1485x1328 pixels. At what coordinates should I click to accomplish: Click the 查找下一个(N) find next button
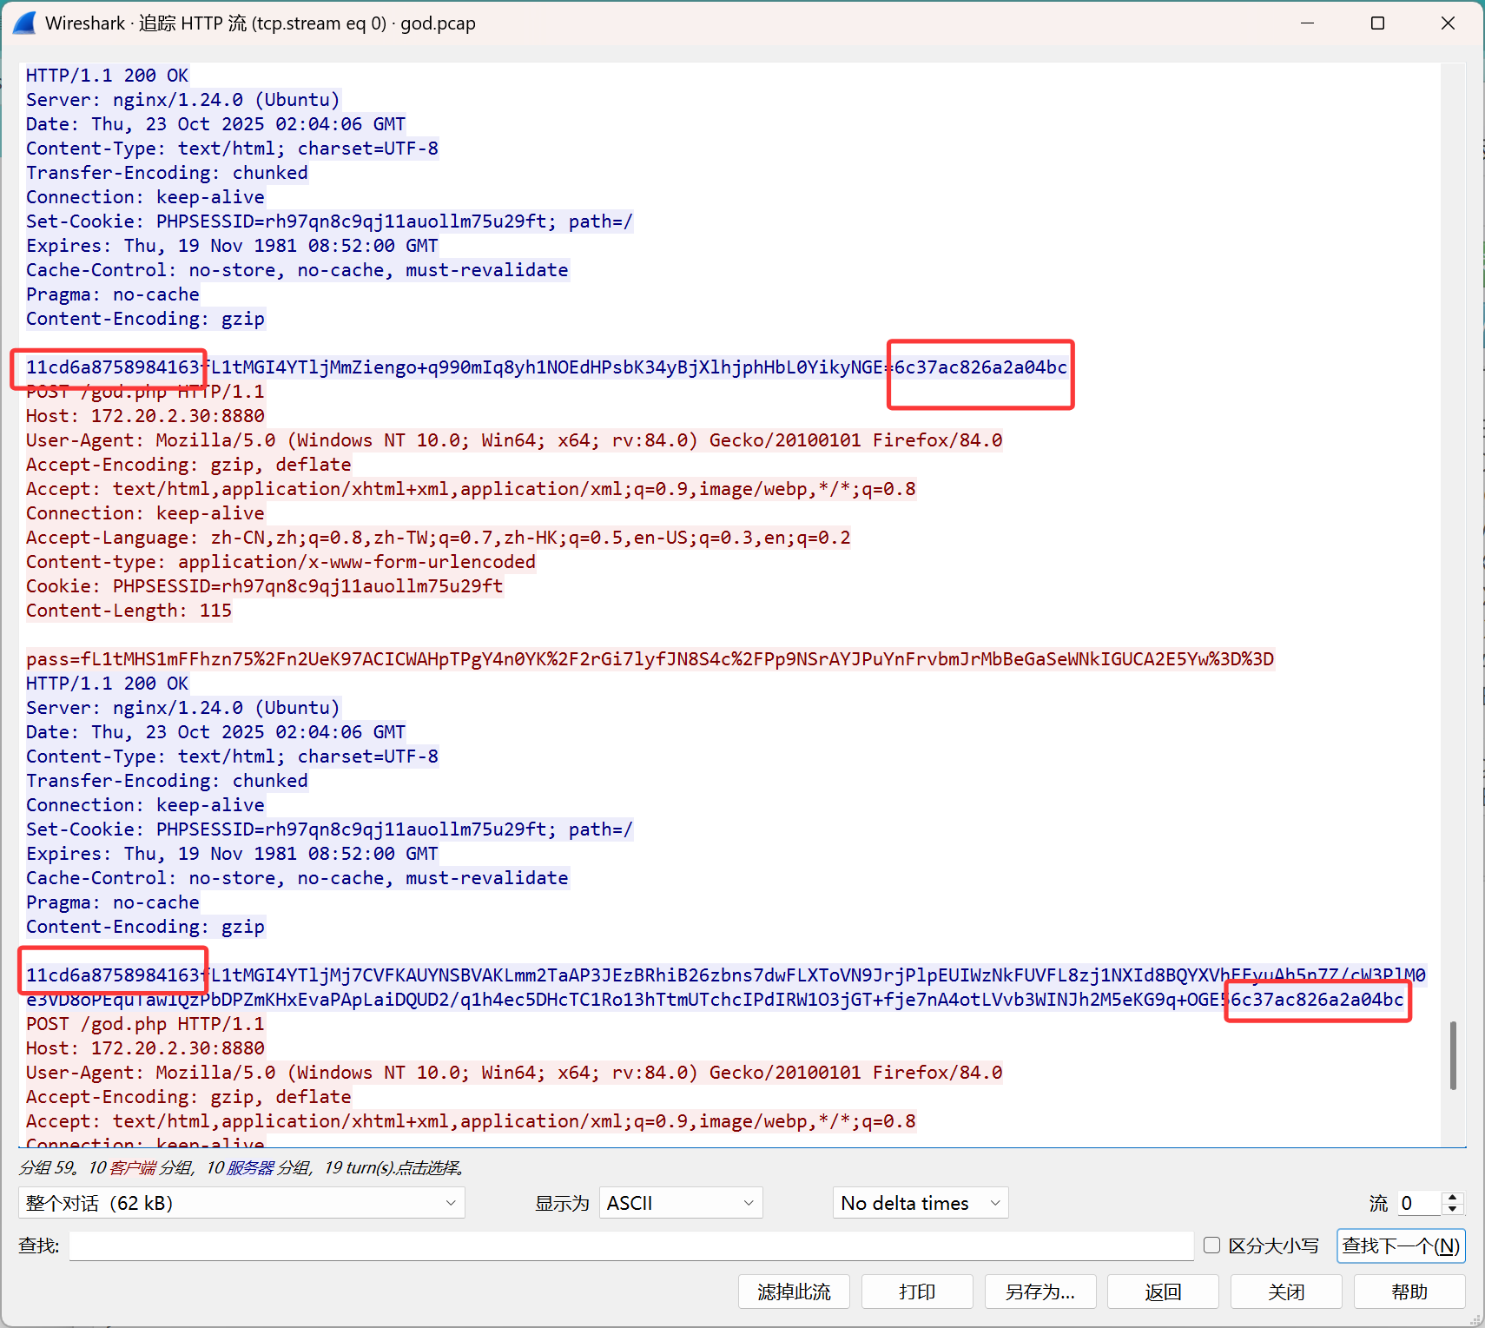[1401, 1245]
